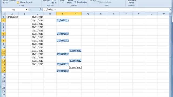
Task: Toggle Design Mode
Action: 70,2
